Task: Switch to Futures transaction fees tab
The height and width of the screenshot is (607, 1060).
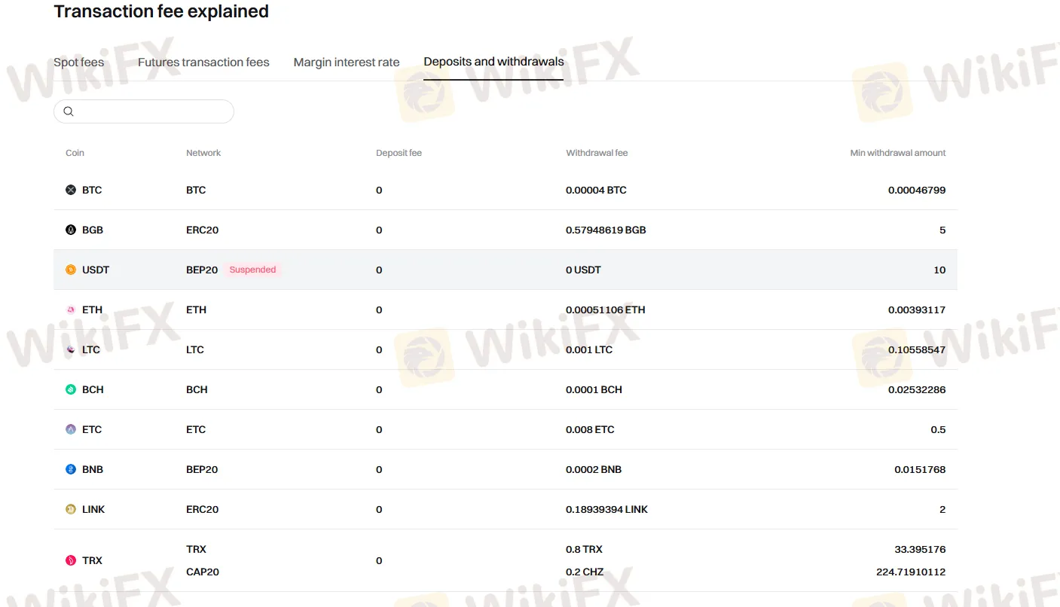Action: tap(203, 63)
